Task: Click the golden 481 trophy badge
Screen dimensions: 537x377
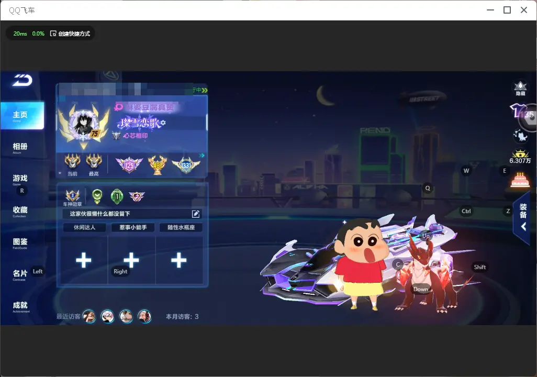Action: coord(158,165)
